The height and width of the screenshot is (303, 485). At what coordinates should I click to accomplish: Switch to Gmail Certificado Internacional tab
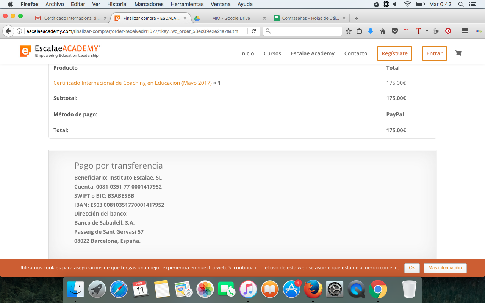coord(71,18)
